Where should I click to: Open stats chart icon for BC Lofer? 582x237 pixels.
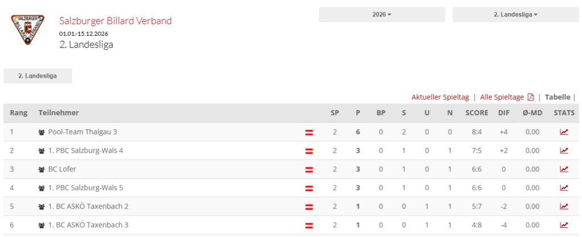(x=564, y=169)
